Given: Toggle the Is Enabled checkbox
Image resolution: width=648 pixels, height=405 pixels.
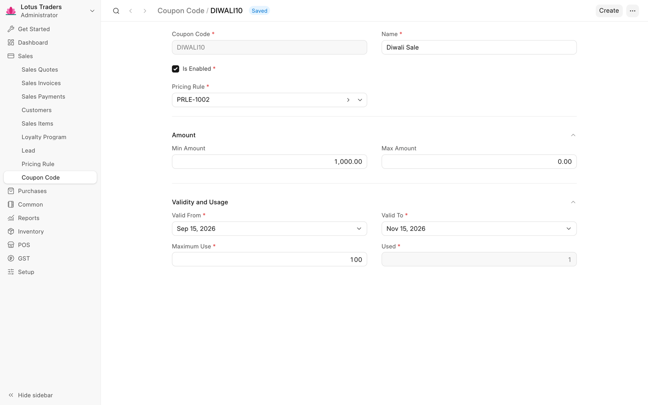Looking at the screenshot, I should pyautogui.click(x=175, y=69).
